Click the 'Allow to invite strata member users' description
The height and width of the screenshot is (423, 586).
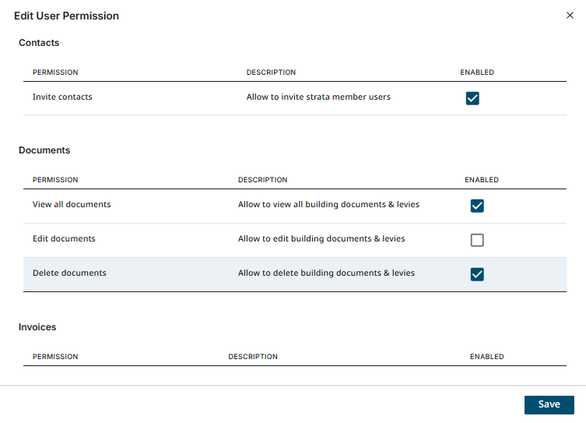pos(318,97)
